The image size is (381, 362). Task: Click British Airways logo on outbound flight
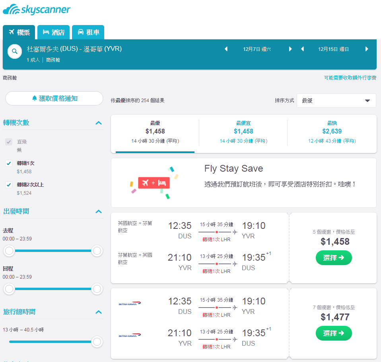click(130, 304)
